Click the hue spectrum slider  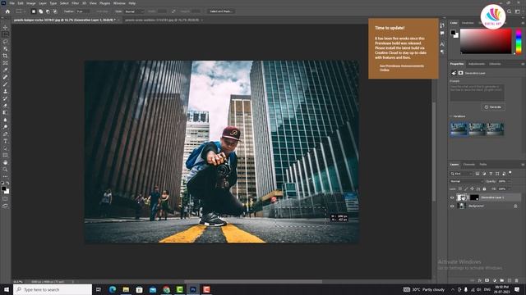[519, 42]
